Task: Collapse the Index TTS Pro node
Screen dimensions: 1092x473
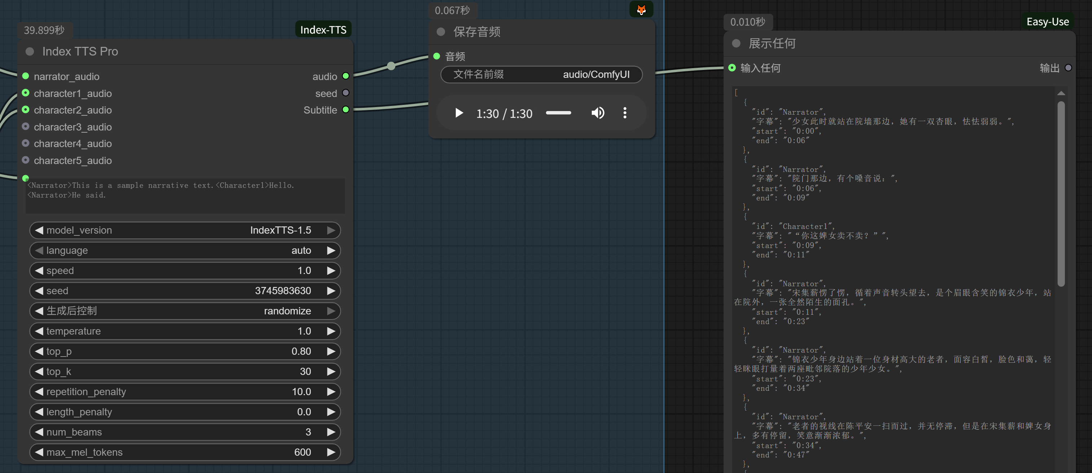Action: (x=30, y=52)
